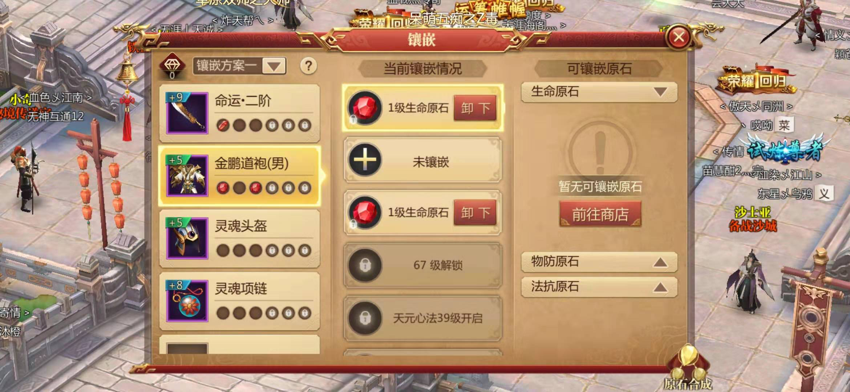The height and width of the screenshot is (392, 850).
Task: Click third gem socket on 金鹏道袍
Action: [255, 188]
